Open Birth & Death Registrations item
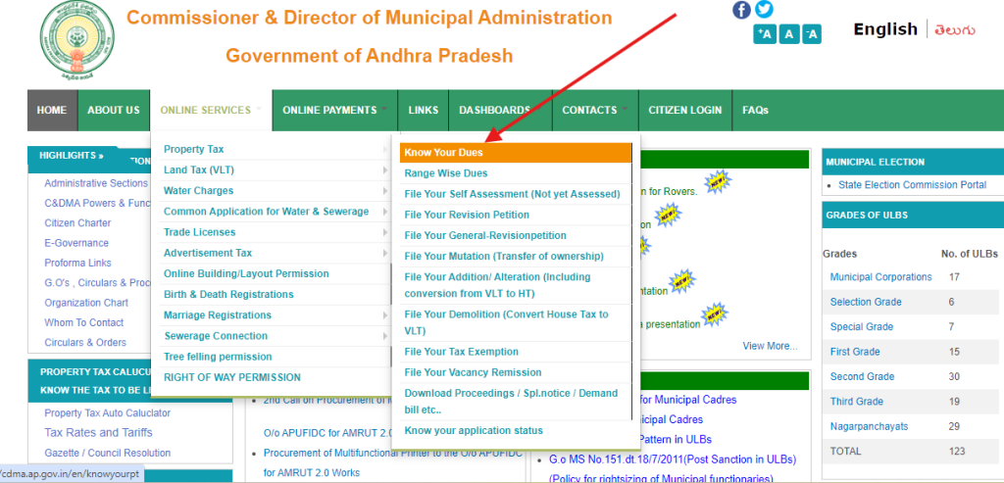 point(228,295)
